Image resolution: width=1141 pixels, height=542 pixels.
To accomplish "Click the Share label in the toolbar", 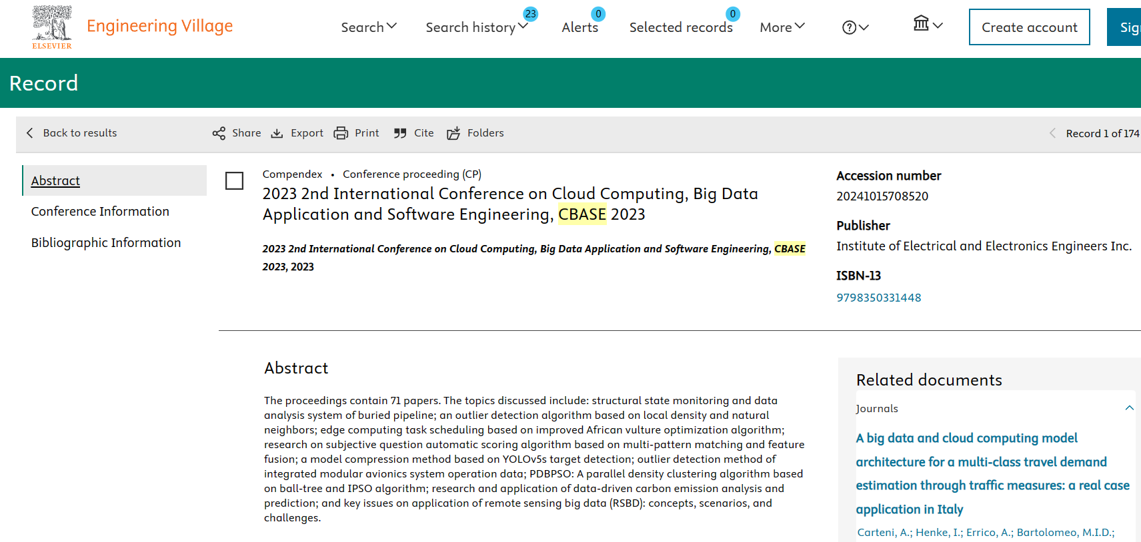I will [246, 133].
